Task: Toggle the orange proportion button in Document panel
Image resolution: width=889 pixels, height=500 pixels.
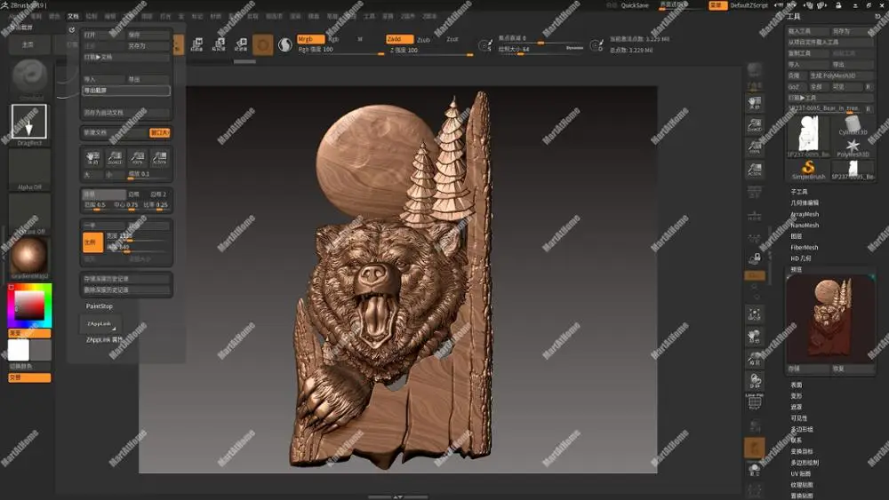Action: [x=93, y=242]
